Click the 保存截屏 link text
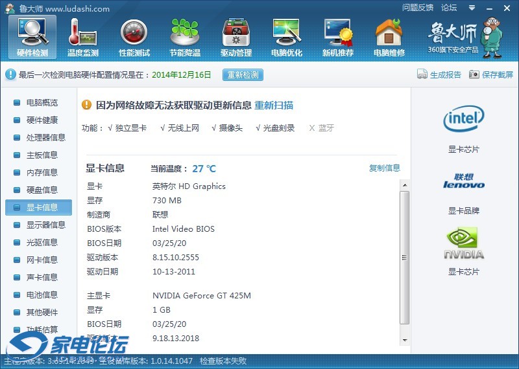The width and height of the screenshot is (519, 369). pyautogui.click(x=498, y=74)
